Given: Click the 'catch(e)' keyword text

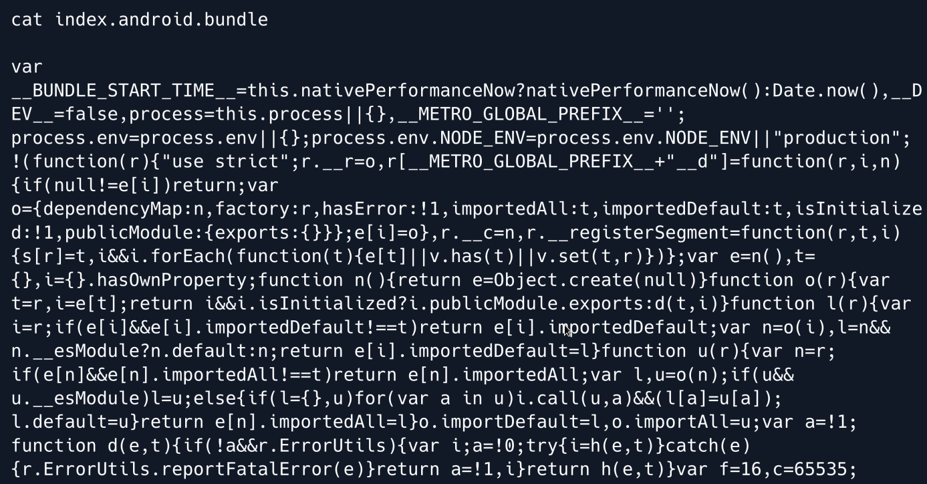Looking at the screenshot, I should tap(708, 446).
